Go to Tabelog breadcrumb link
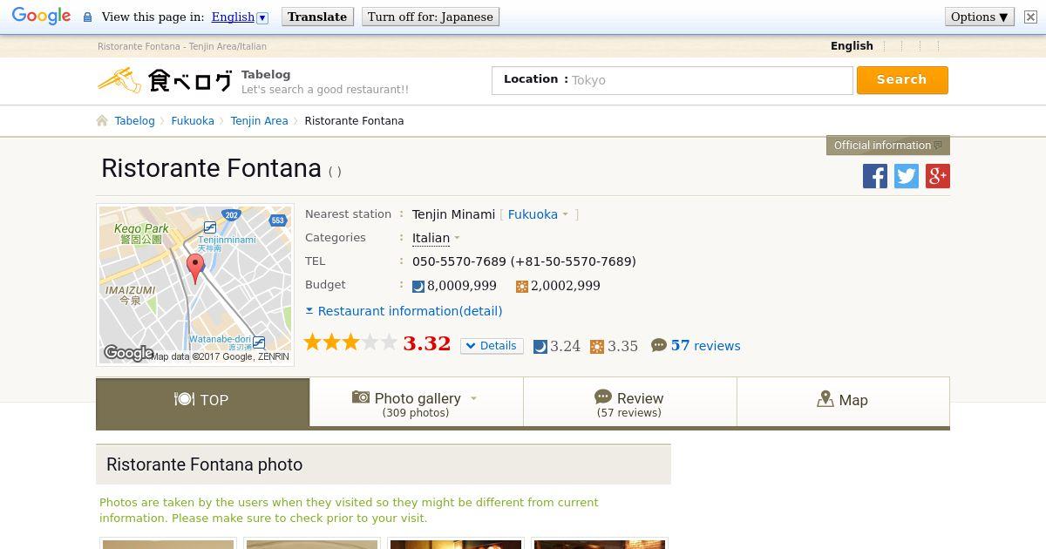1046x549 pixels. pos(134,121)
